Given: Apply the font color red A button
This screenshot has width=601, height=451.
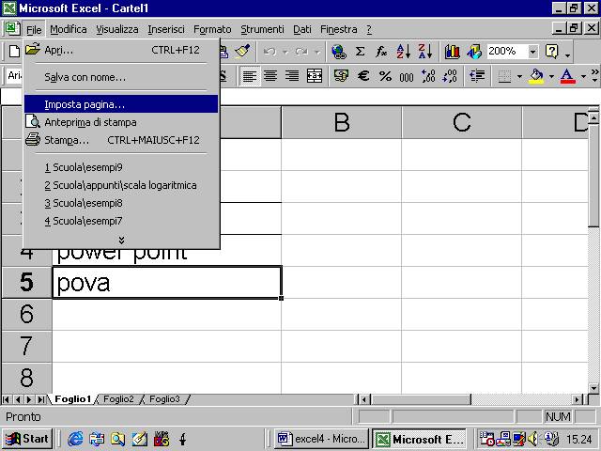Looking at the screenshot, I should tap(567, 76).
